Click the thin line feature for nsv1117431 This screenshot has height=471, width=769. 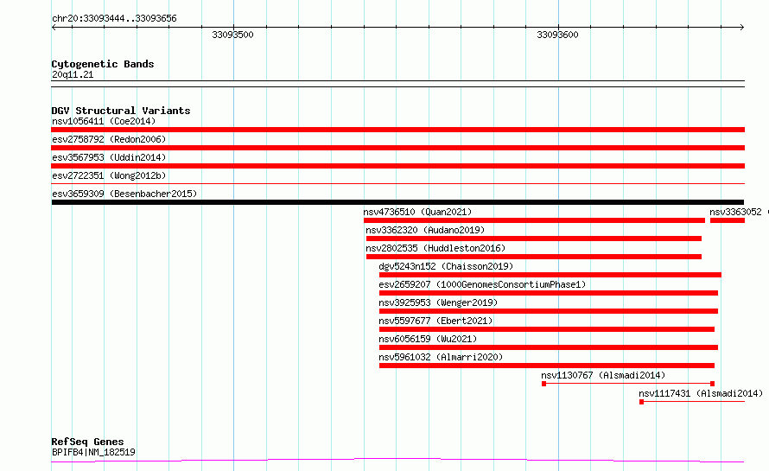coord(692,402)
